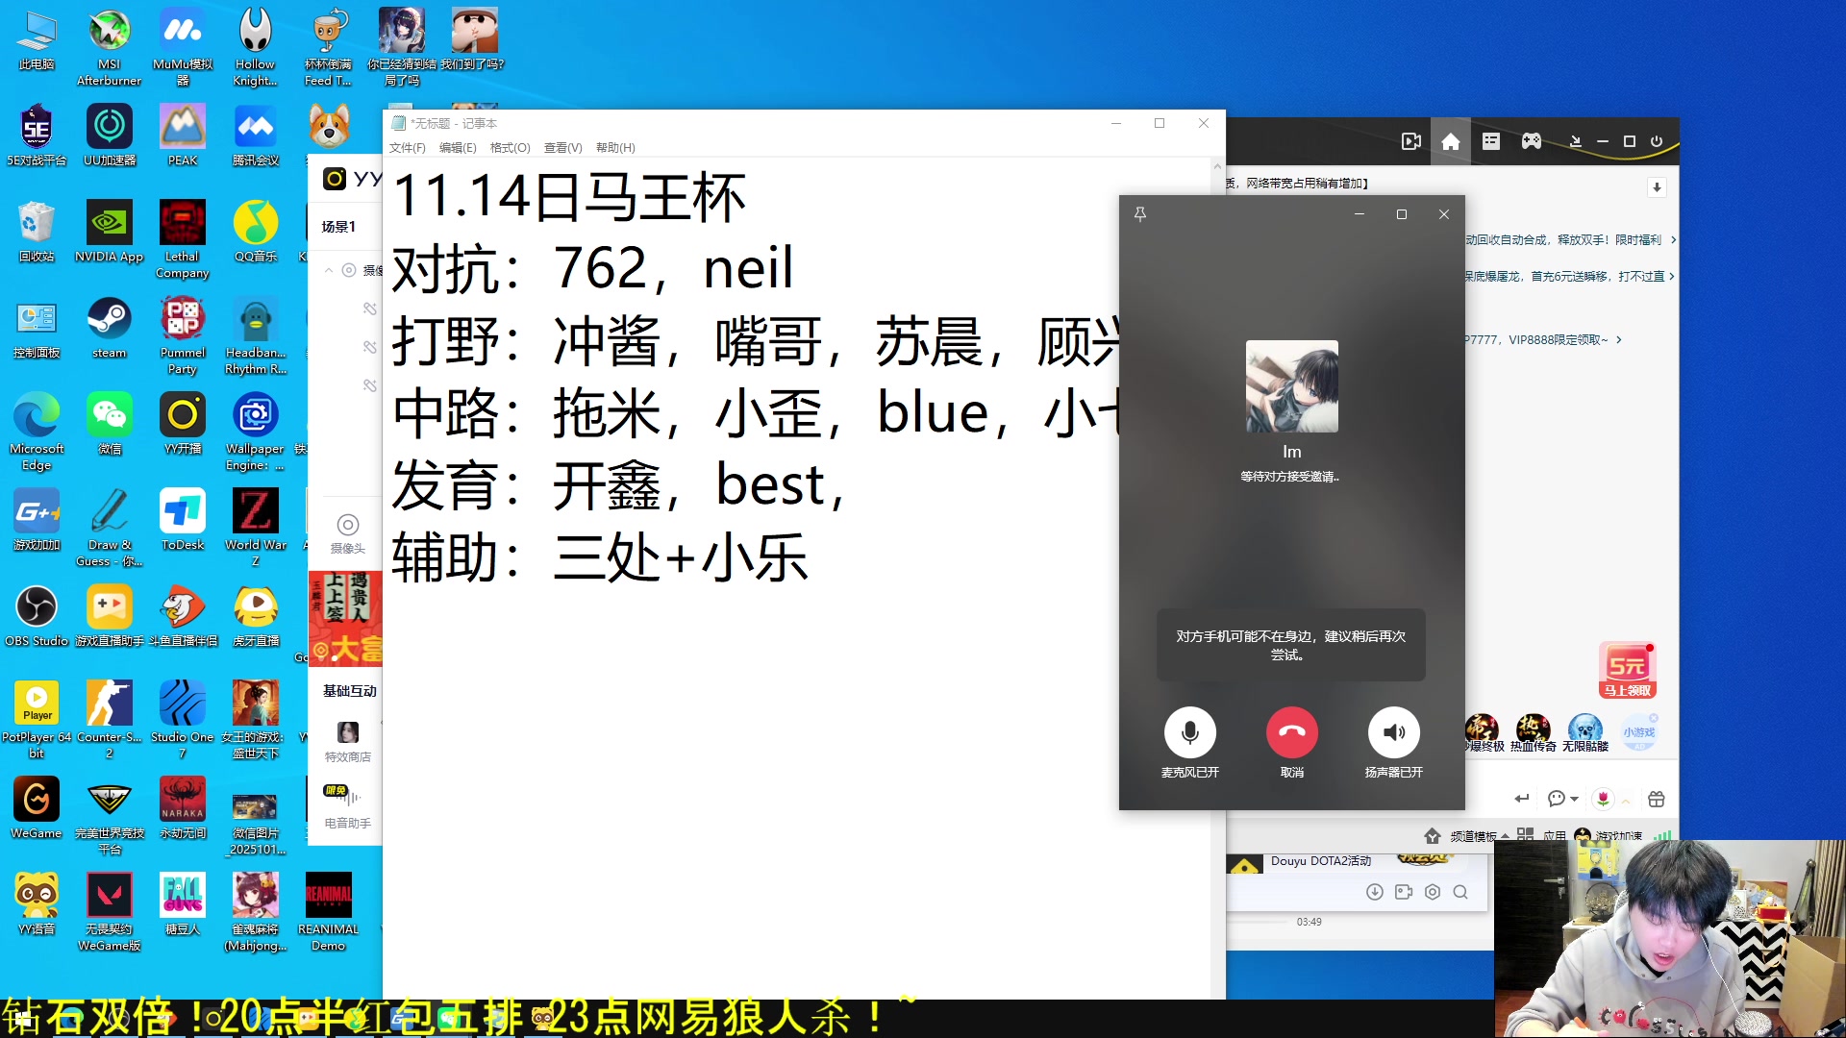Send the rose flower gift in YY
The image size is (1846, 1038).
tap(1602, 799)
